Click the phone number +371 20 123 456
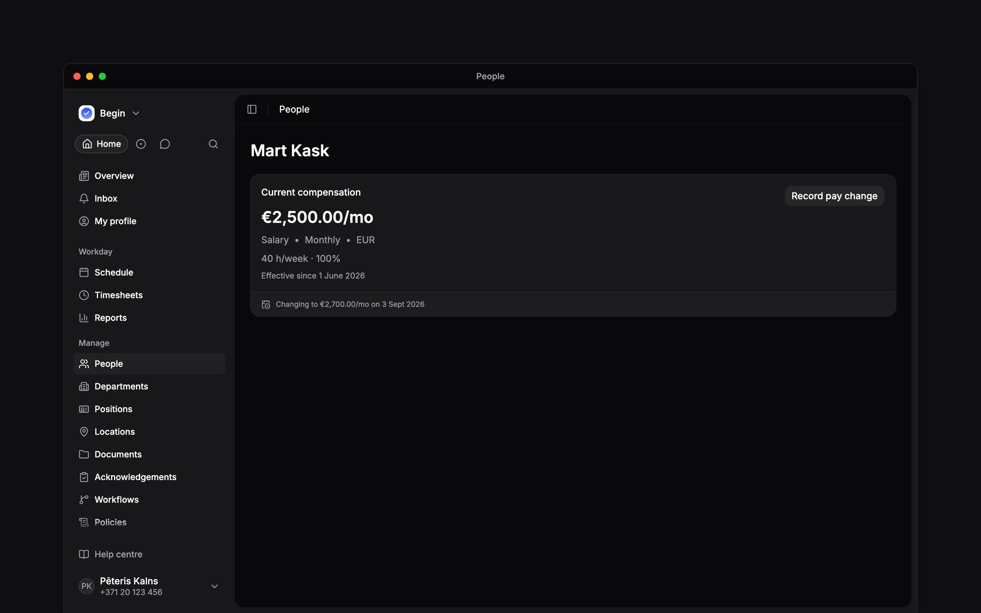The image size is (981, 613). pos(131,592)
